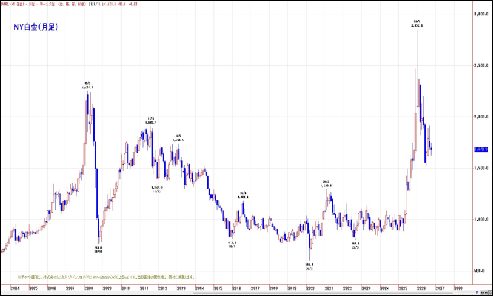Click the 2018 year label on the time axis
The height and width of the screenshot is (296, 493).
point(274,288)
